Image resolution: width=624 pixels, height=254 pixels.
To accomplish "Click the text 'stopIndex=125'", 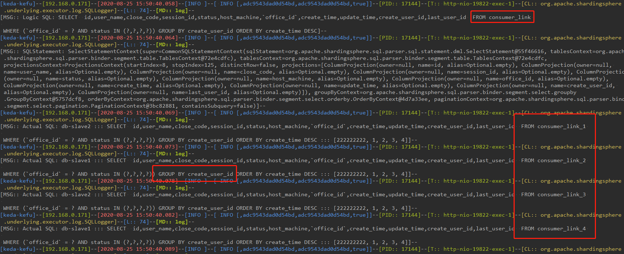I will pos(193,65).
